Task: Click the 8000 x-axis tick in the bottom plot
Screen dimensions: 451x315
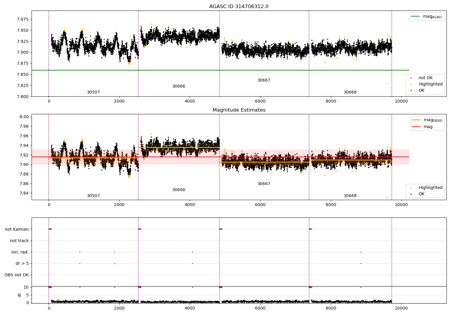Action: coord(331,308)
